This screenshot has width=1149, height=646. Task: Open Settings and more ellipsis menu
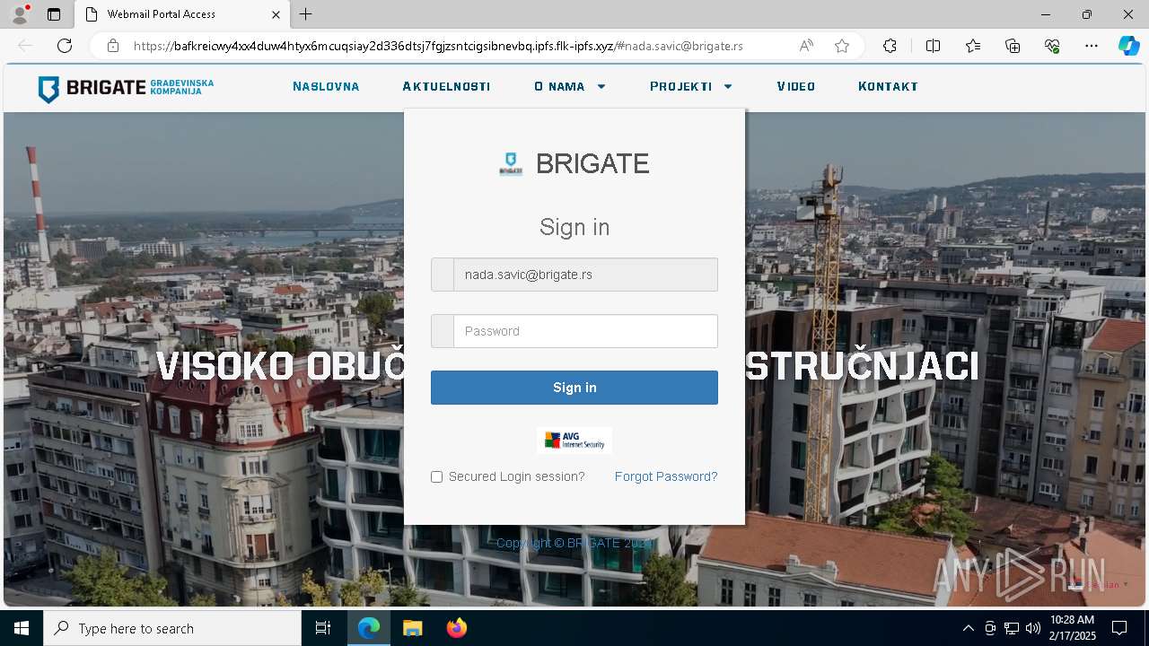[x=1092, y=46]
